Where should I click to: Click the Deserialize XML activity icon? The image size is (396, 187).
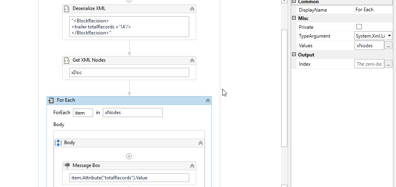67,9
